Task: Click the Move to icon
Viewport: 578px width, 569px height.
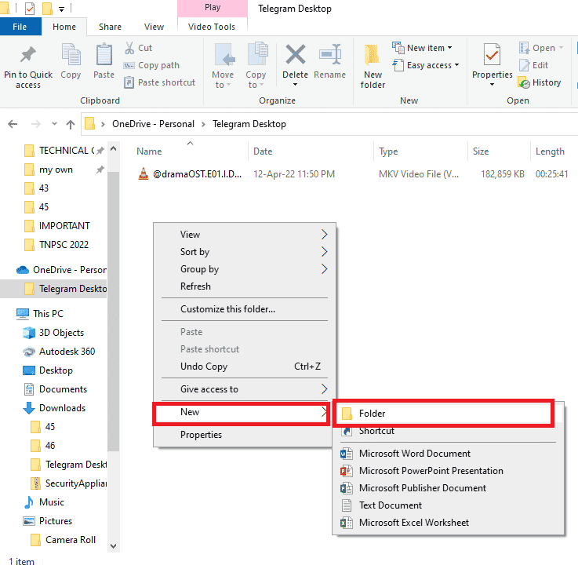Action: (224, 54)
